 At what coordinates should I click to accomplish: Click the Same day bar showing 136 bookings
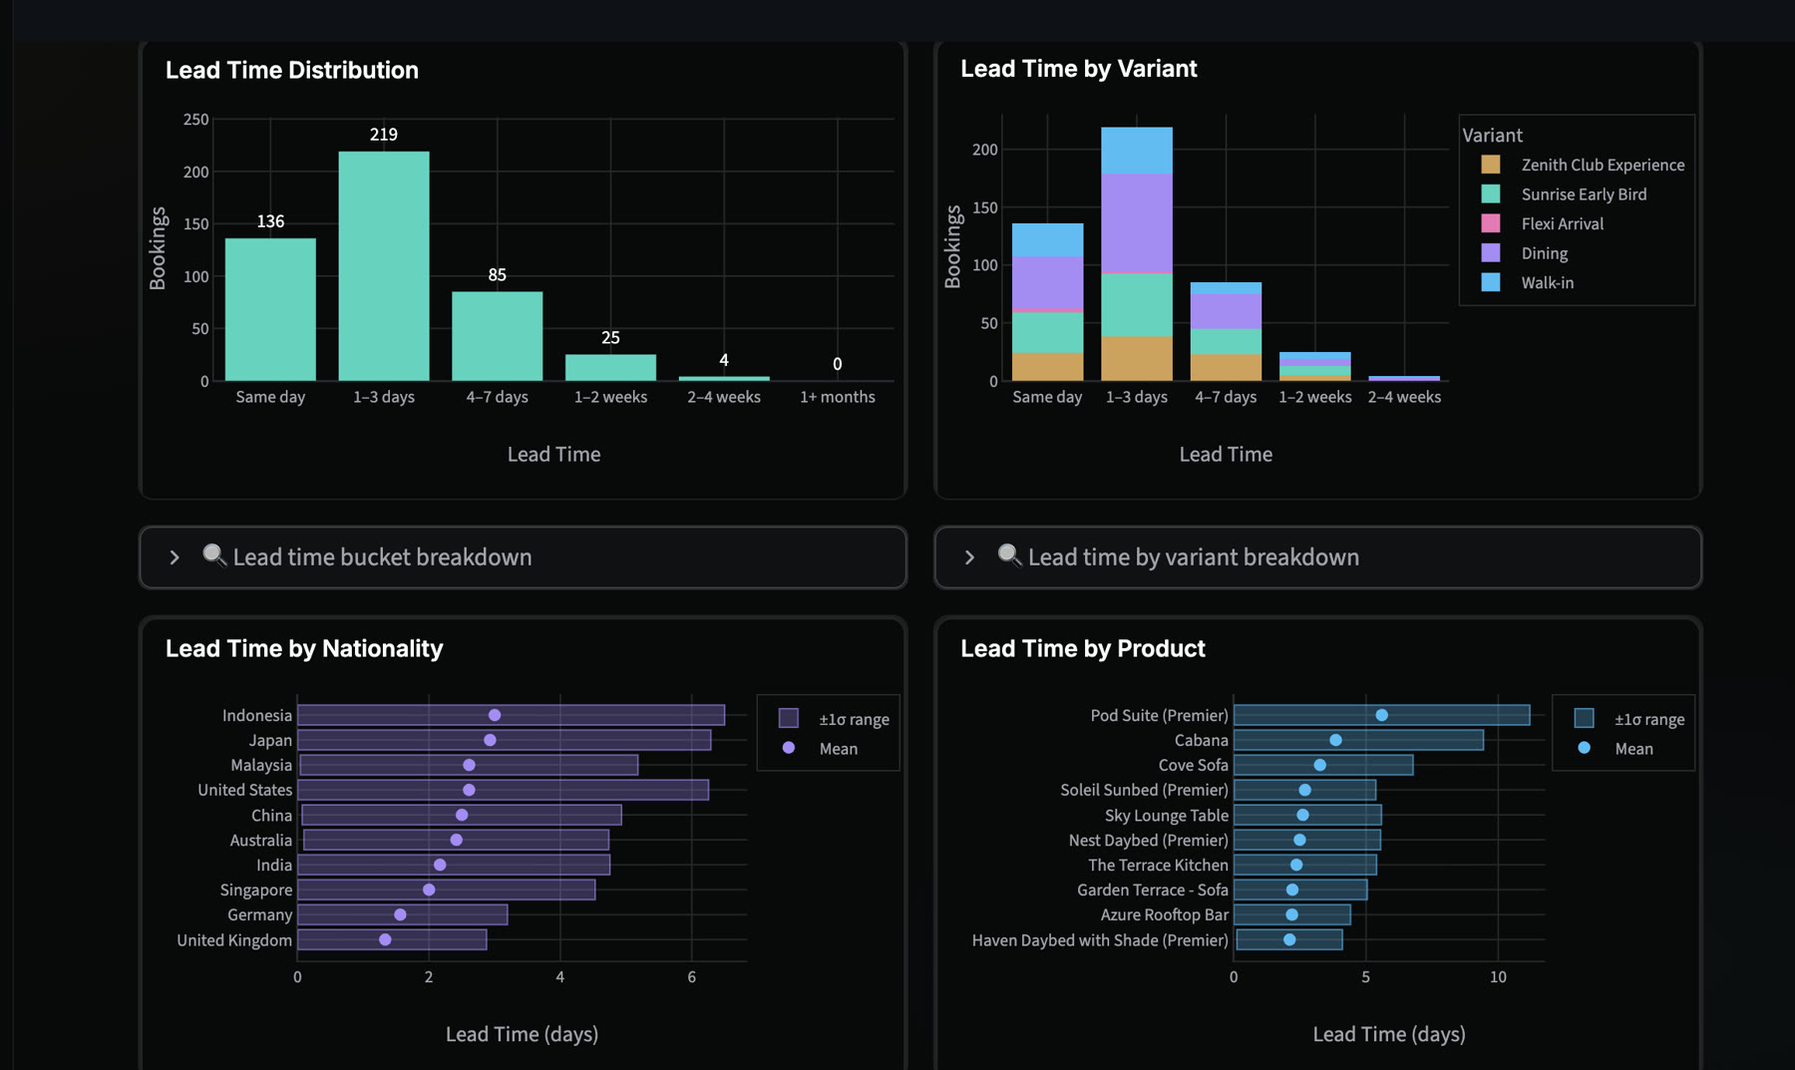click(x=270, y=309)
